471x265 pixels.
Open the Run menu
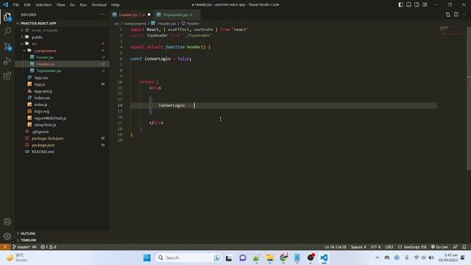coord(83,5)
